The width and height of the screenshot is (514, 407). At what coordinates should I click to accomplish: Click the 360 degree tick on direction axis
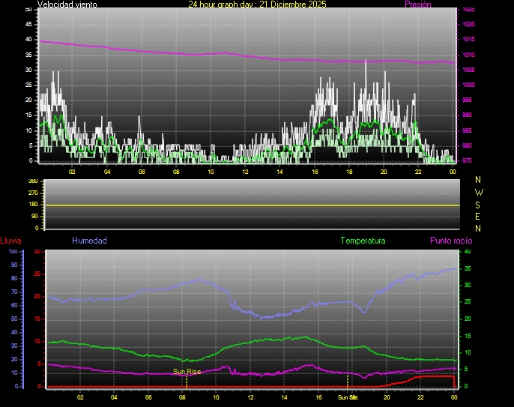[x=31, y=181]
